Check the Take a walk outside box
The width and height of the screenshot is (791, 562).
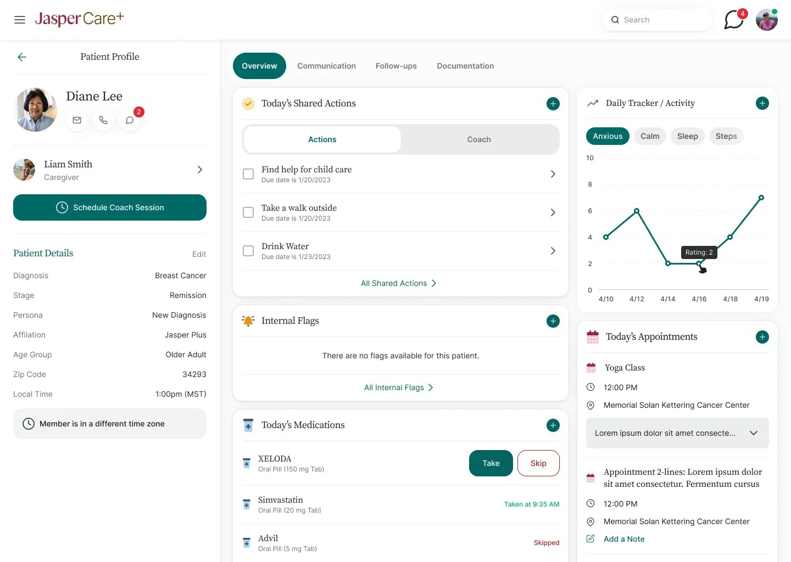point(248,212)
